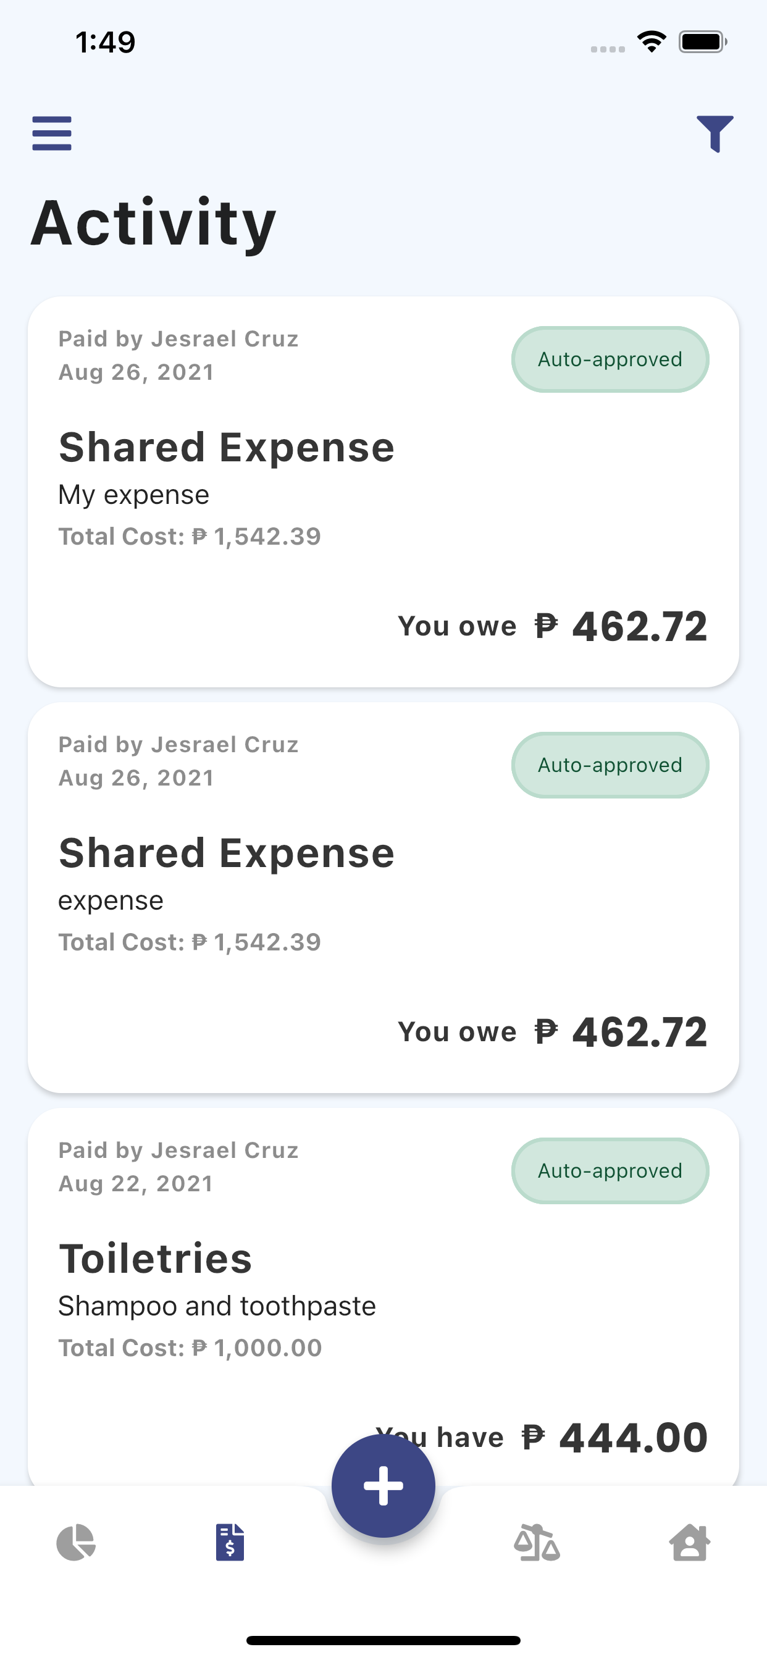Tap Auto-approved badge on Toiletries card
This screenshot has width=767, height=1660.
click(x=610, y=1171)
